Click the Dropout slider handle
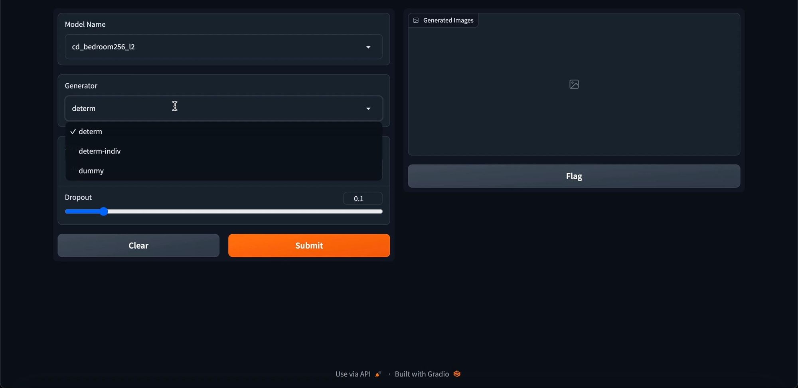Viewport: 798px width, 388px height. pos(104,212)
